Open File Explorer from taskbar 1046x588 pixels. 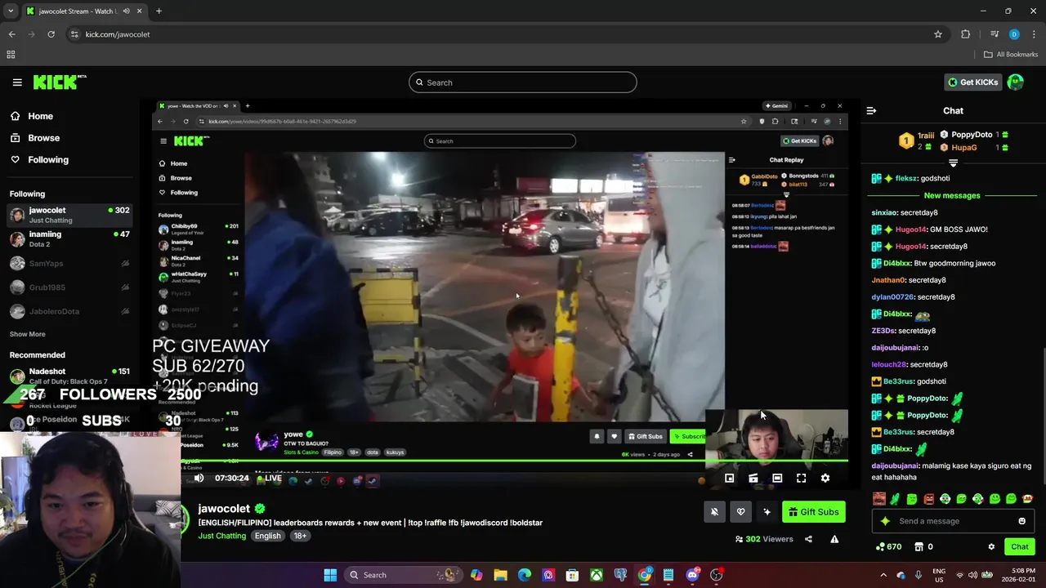point(500,575)
